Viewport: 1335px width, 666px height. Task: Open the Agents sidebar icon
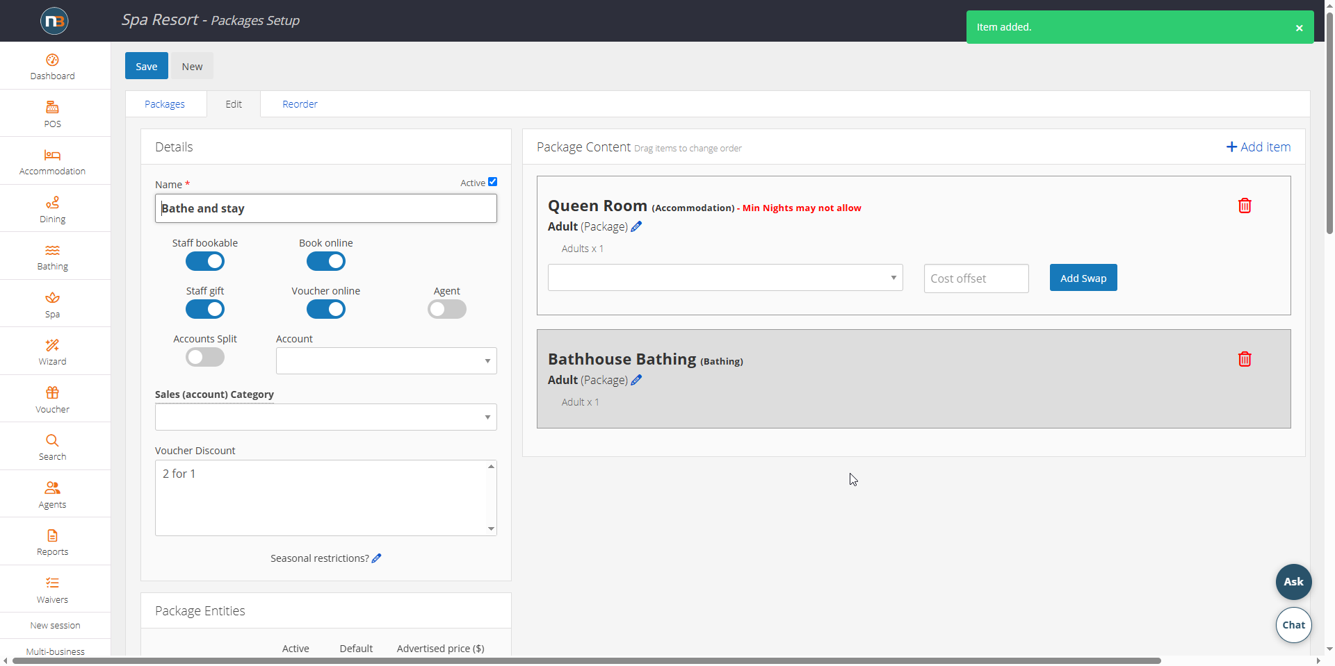[x=52, y=488]
